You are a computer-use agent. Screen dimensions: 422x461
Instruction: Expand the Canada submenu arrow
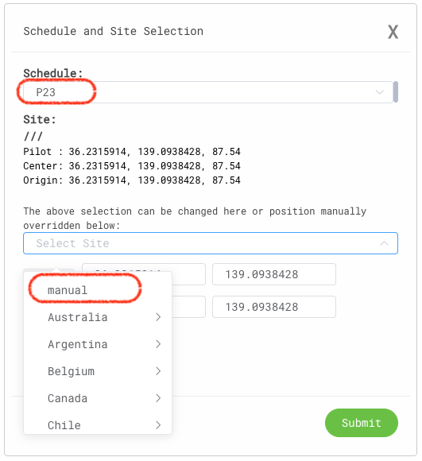(158, 398)
